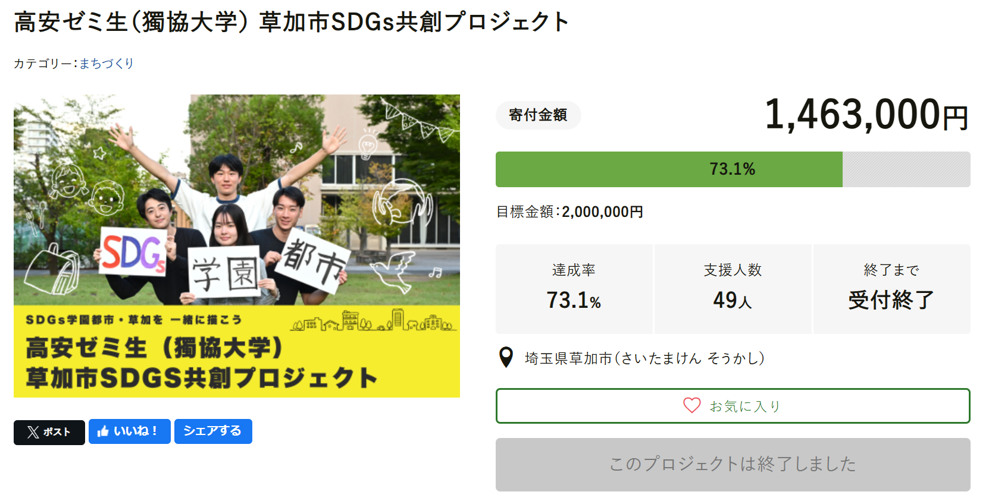The image size is (992, 498).
Task: Click the 1,463,000円 donation amount
Action: tap(866, 115)
